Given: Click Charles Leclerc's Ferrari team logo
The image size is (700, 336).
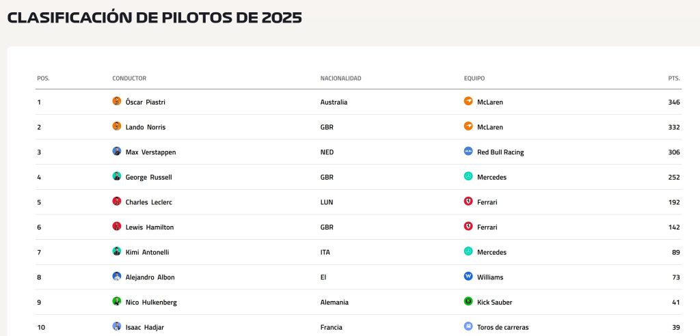Looking at the screenshot, I should click(468, 201).
